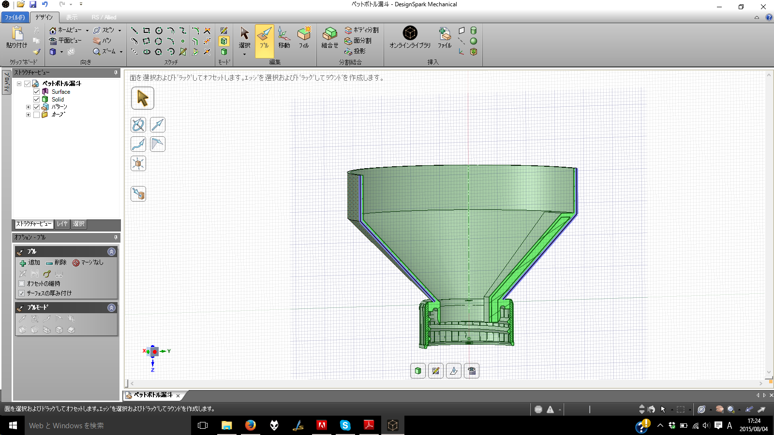Collapse the ペットボトル漏斗 root node
The image size is (774, 435).
tap(19, 84)
